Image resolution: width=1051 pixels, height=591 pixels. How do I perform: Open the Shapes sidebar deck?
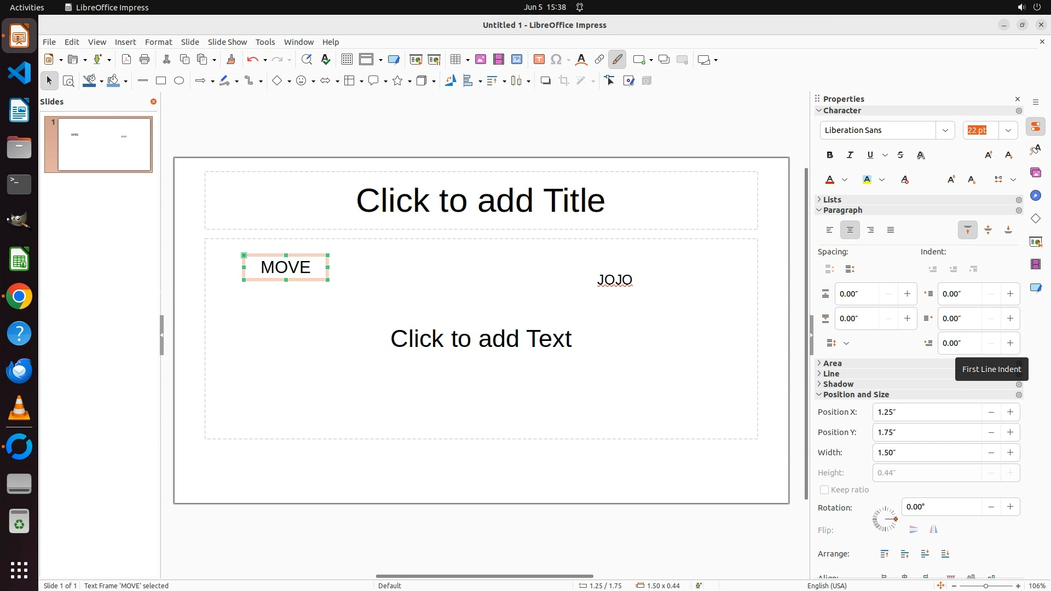click(1035, 218)
